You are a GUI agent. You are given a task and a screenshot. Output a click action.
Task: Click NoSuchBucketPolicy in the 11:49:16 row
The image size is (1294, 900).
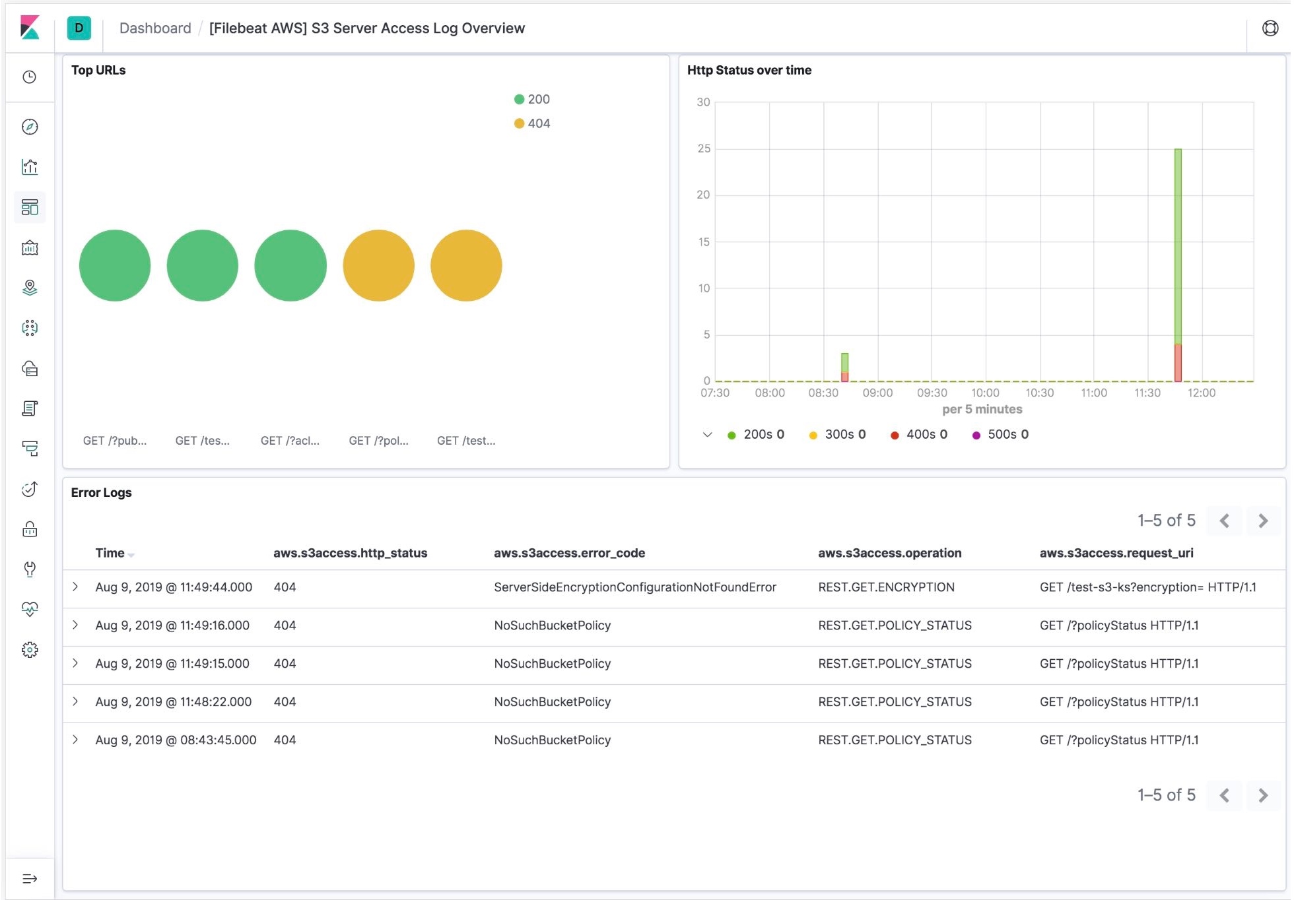[x=552, y=626]
